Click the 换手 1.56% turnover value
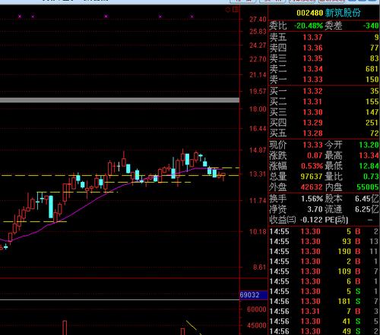380x335 pixels. (x=312, y=199)
